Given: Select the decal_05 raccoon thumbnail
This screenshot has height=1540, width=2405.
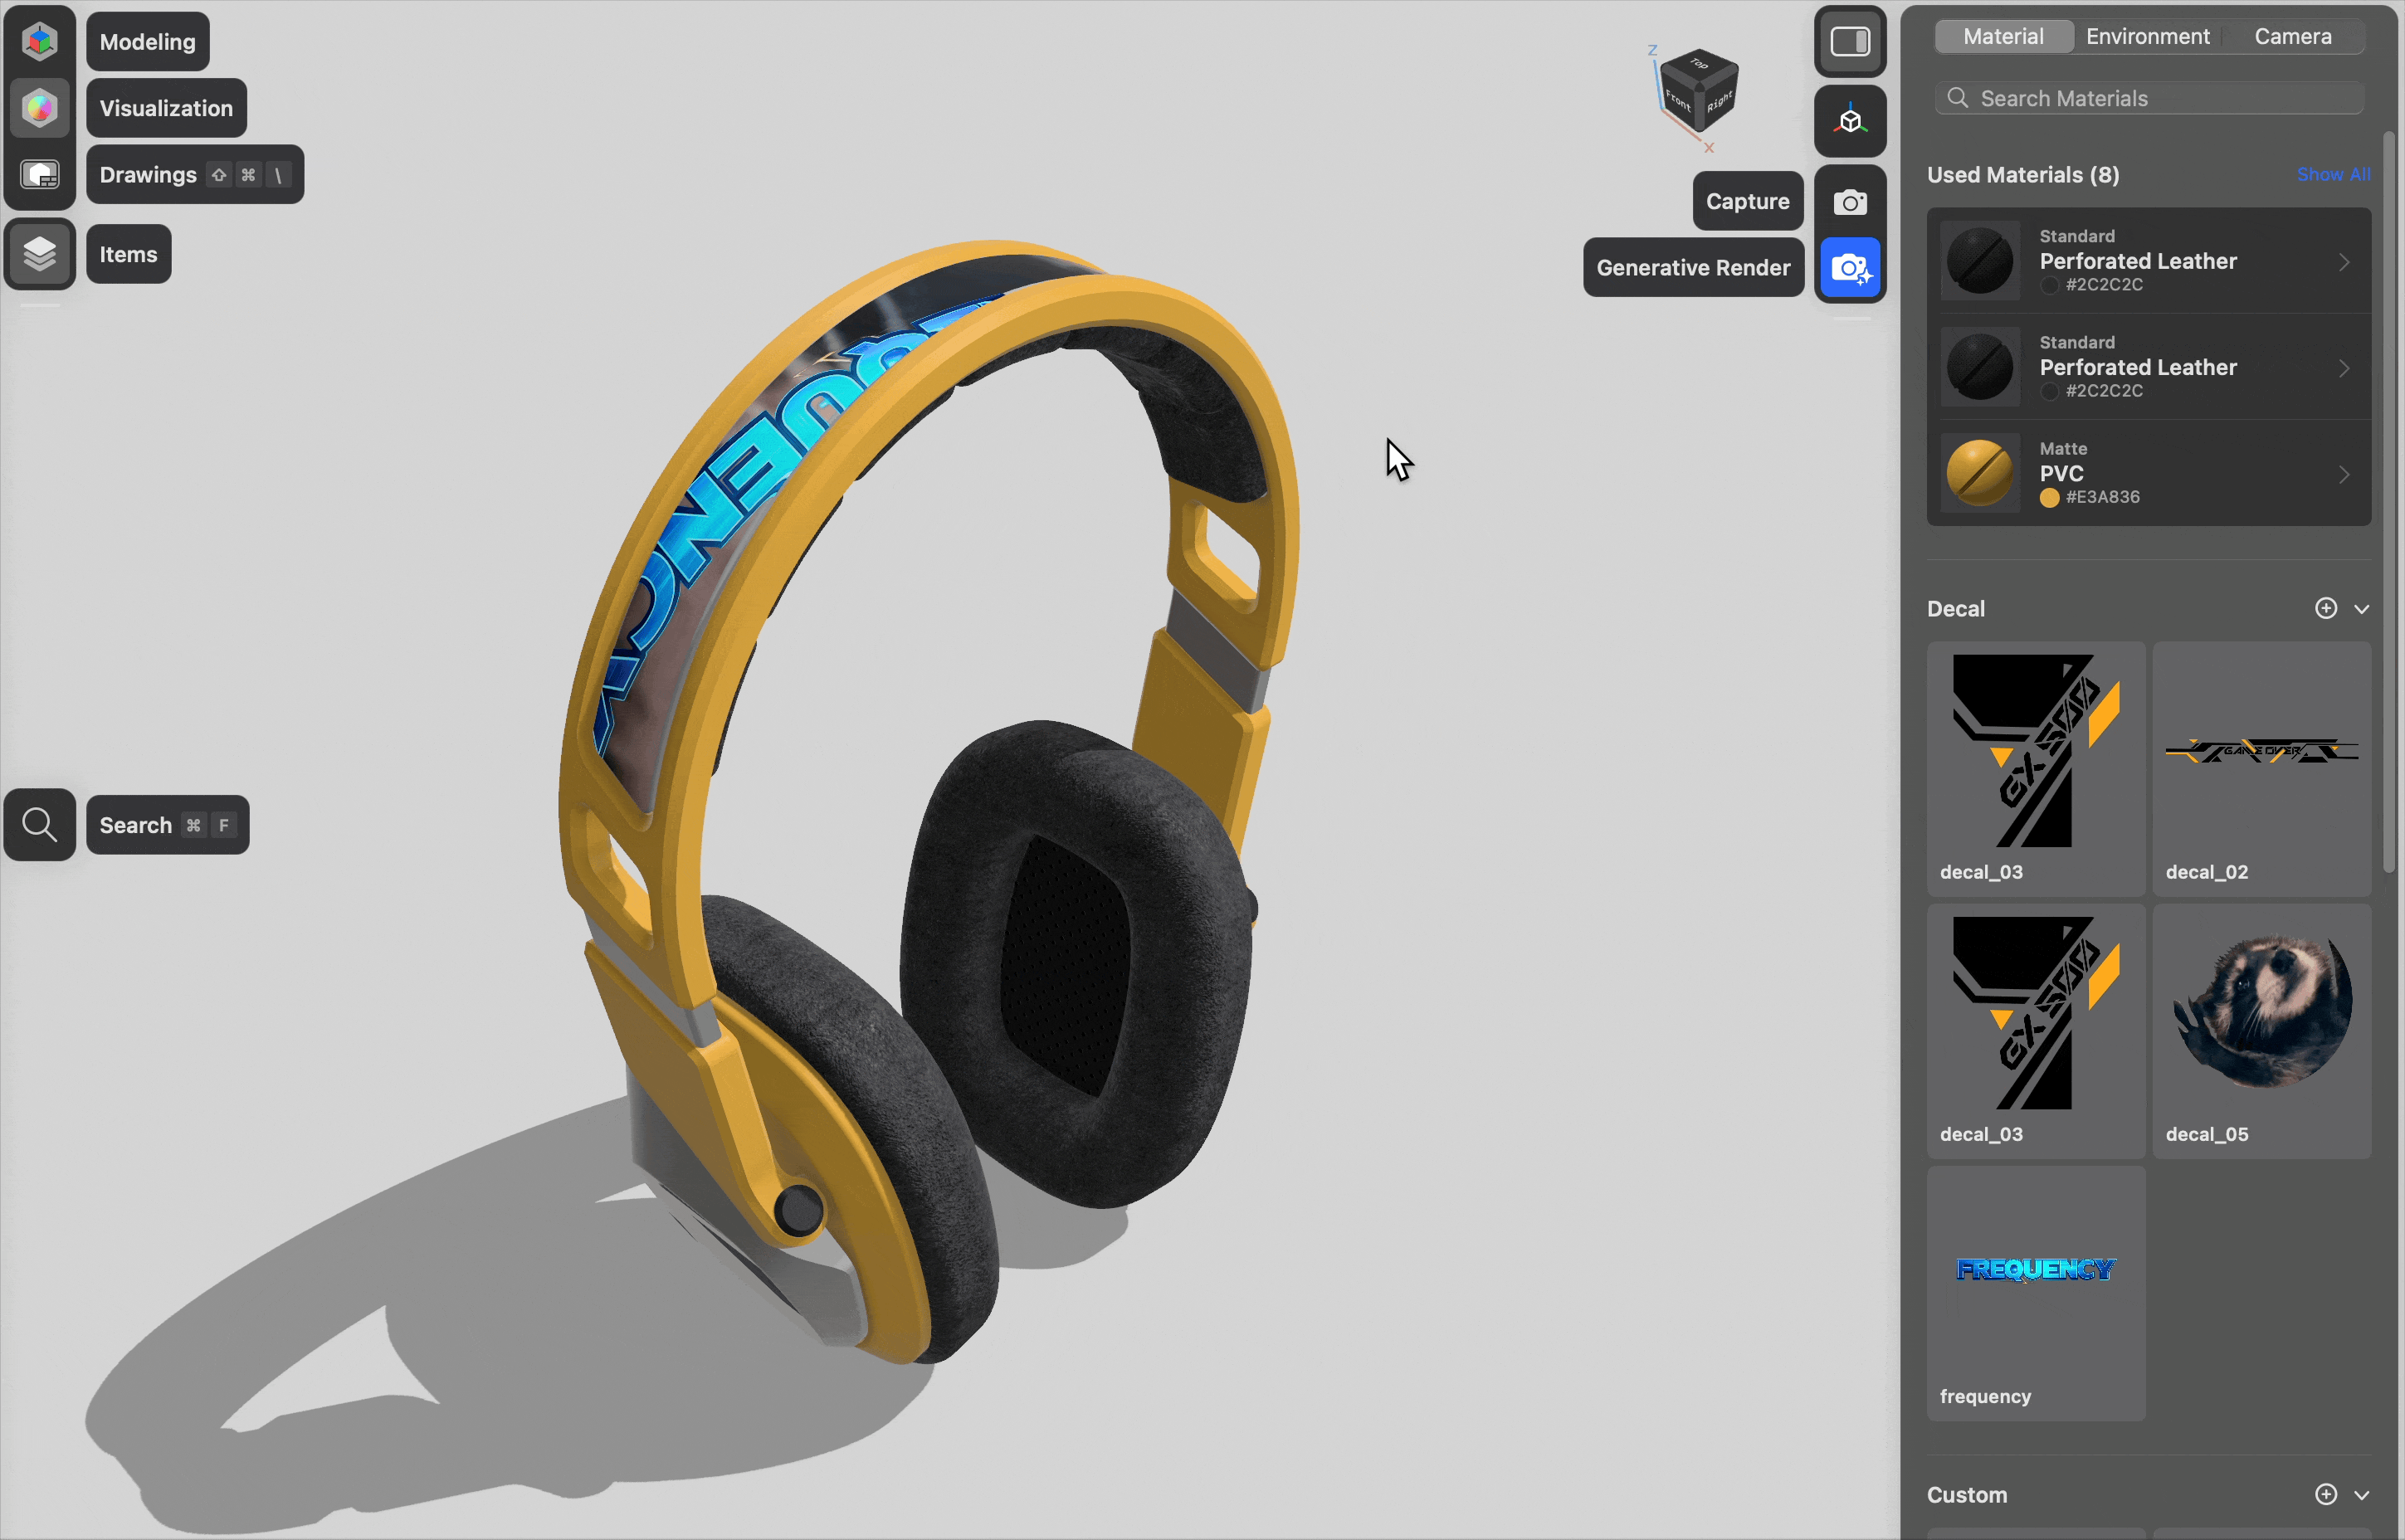Looking at the screenshot, I should [x=2261, y=1030].
